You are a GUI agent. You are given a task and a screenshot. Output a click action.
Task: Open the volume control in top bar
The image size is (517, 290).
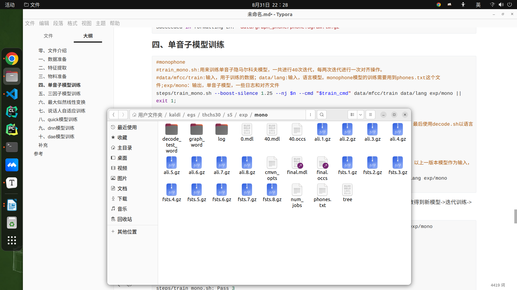tap(501, 5)
